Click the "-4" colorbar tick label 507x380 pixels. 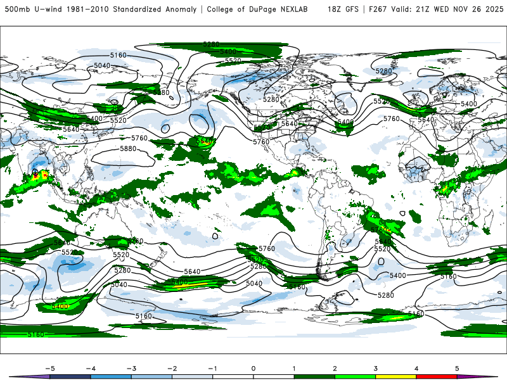click(91, 369)
